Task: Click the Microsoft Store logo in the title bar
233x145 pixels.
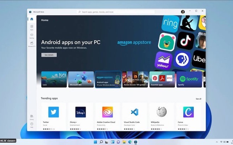Action: point(30,12)
